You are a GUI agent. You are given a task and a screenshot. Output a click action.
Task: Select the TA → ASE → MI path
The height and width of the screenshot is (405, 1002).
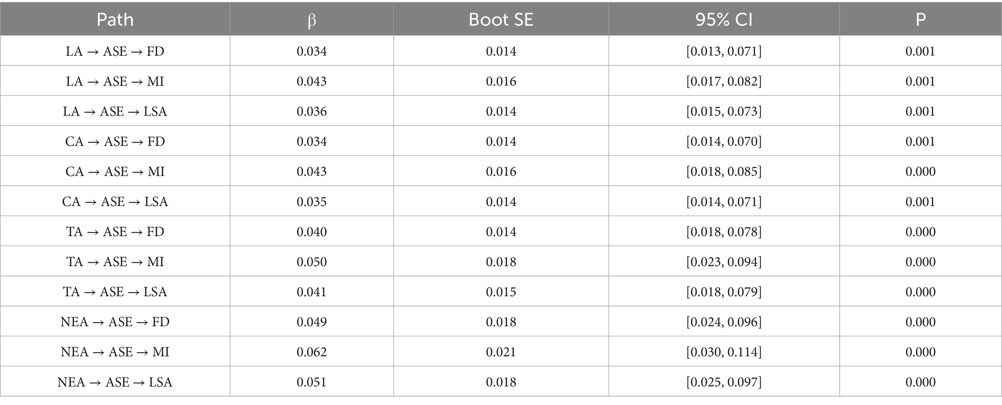[115, 261]
